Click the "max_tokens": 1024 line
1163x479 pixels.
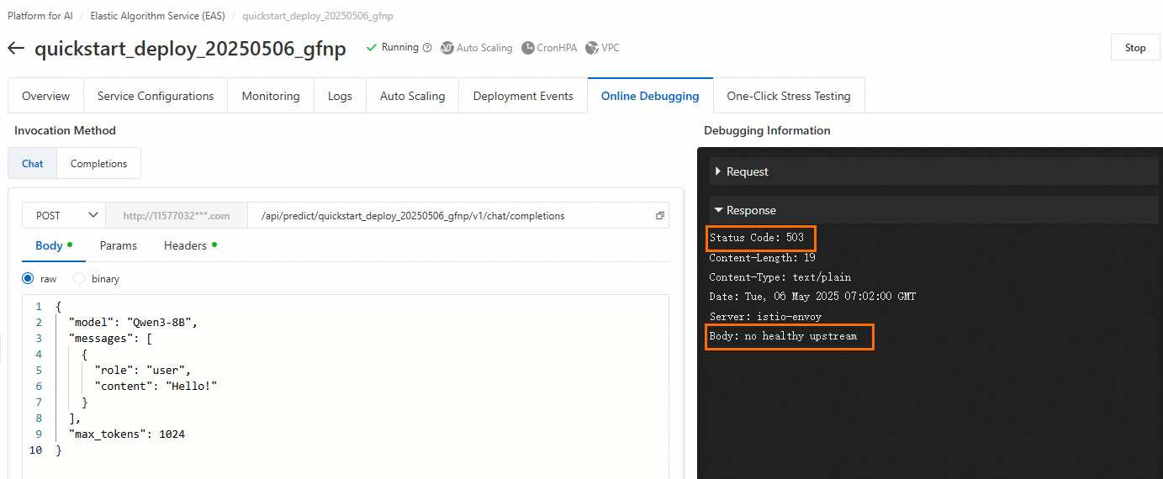click(x=126, y=434)
